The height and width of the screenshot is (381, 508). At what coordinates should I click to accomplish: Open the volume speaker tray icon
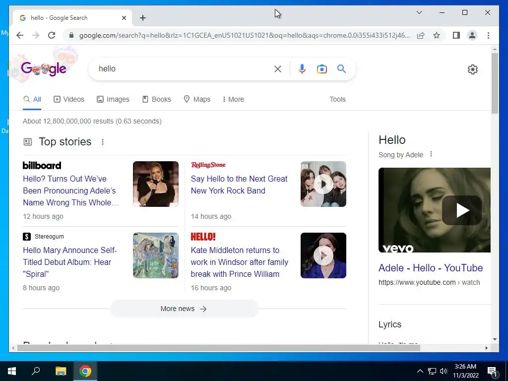(444, 371)
